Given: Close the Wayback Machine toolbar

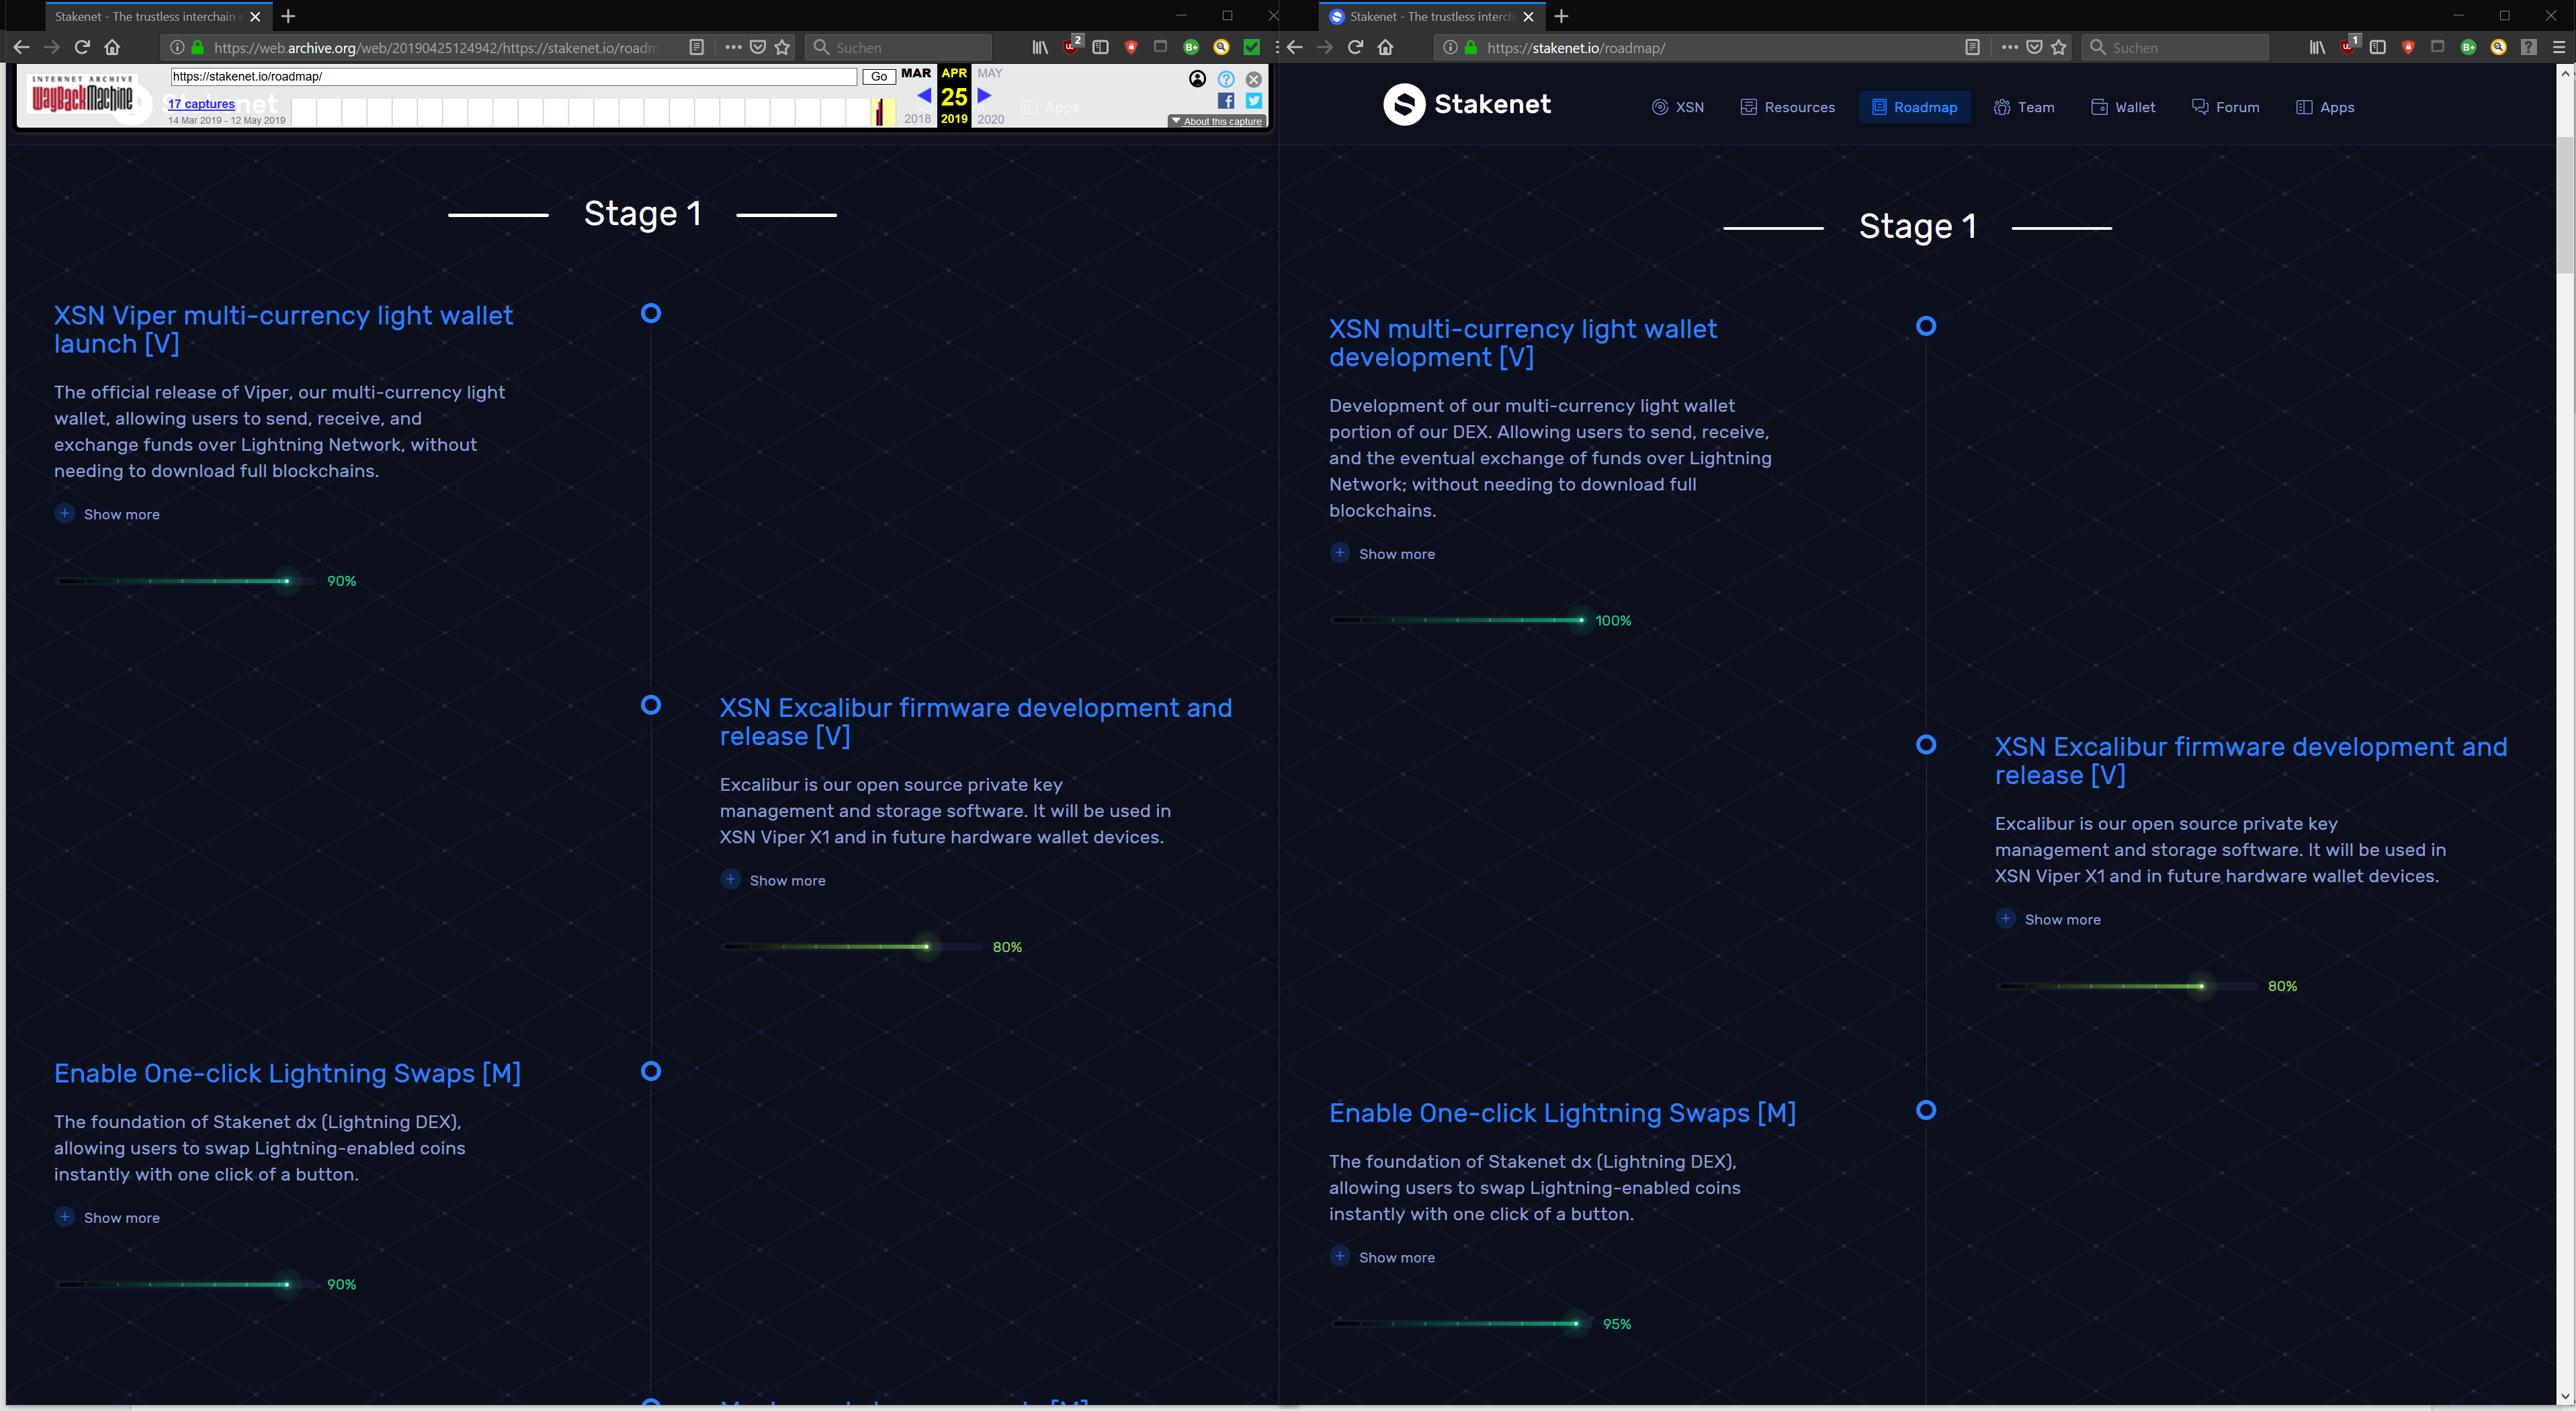Looking at the screenshot, I should click(x=1254, y=79).
